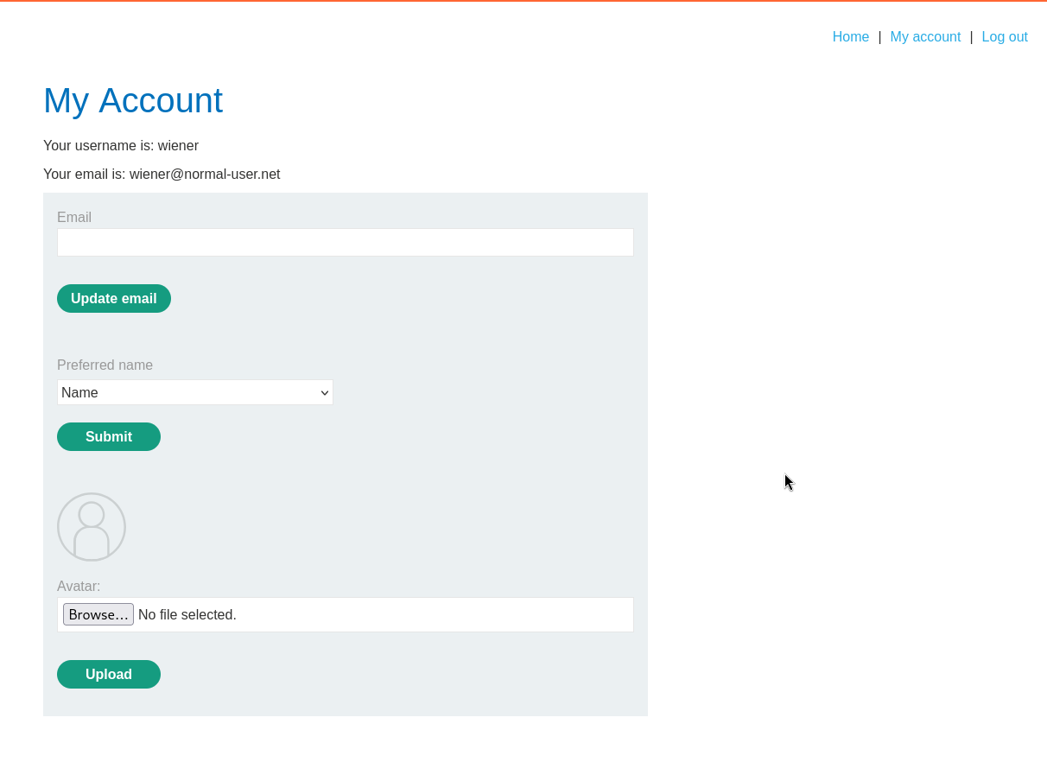Open the Preferred name dropdown
This screenshot has height=762, width=1047.
click(195, 392)
